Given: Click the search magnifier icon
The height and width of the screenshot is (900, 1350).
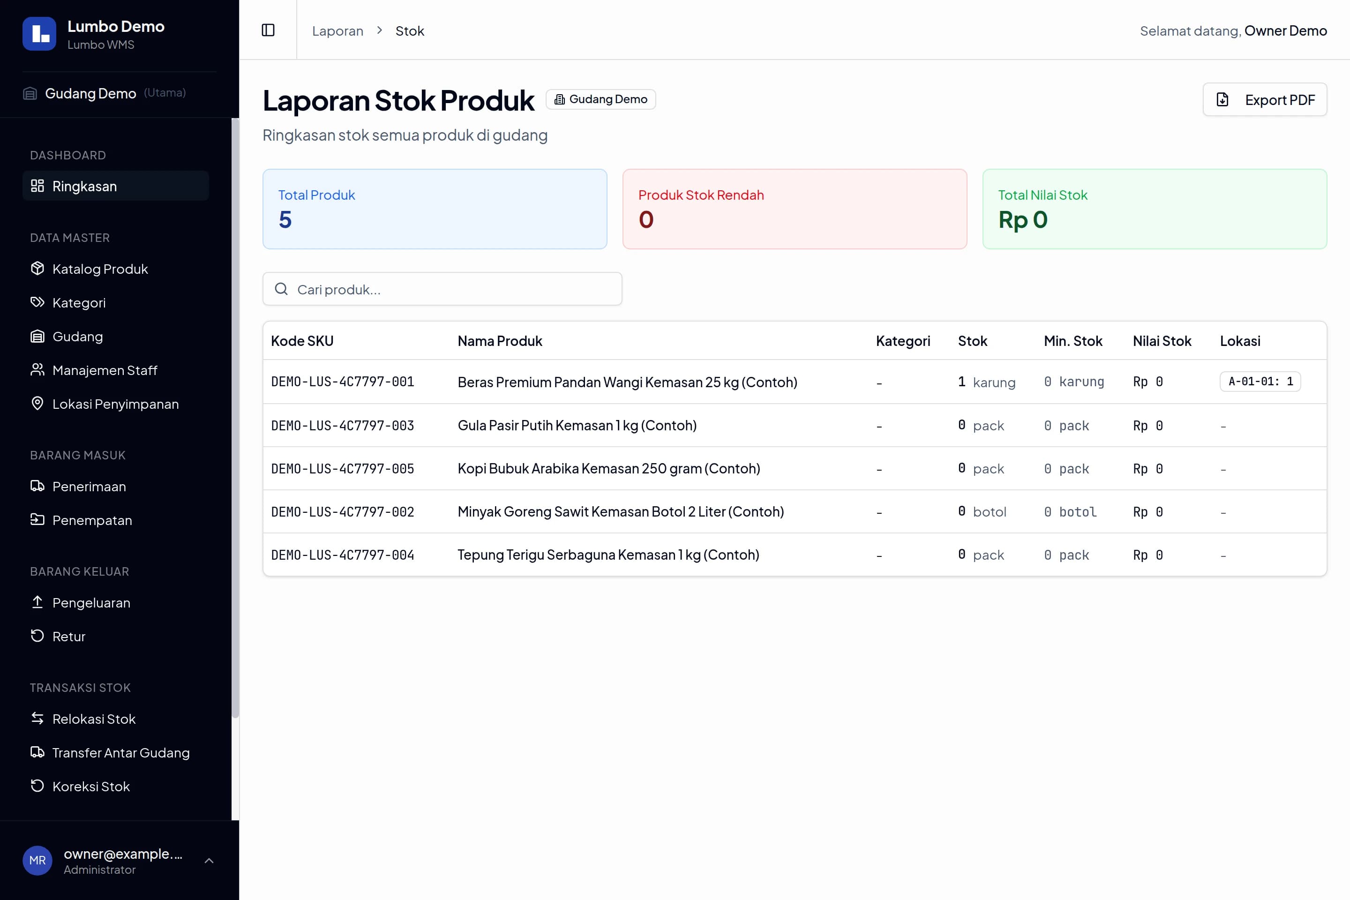Looking at the screenshot, I should [281, 289].
